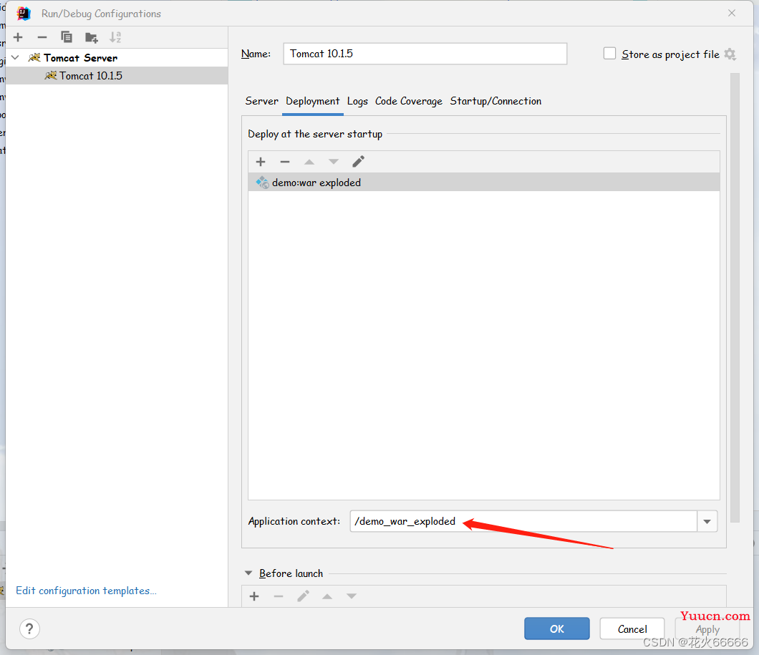
Task: Switch to the Startup/Connection tab
Action: coord(495,101)
